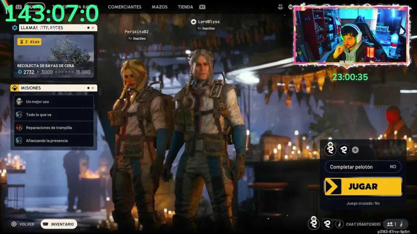Image resolution: width=417 pixels, height=234 pixels.
Task: Open the 'Reparaciones de trampilla' mission row
Action: [54, 127]
